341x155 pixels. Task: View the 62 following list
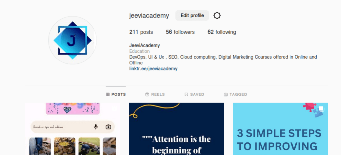pyautogui.click(x=222, y=32)
